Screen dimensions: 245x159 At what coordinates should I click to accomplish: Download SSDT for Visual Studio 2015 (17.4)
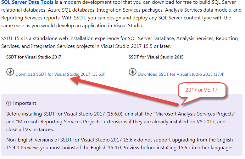(x=181, y=74)
